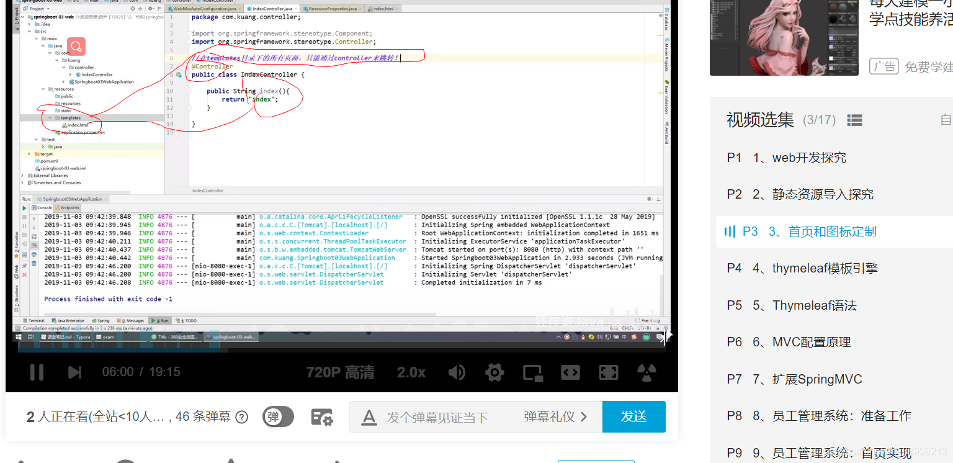Screen dimensions: 953x463
Task: Click the playlist list-view icon beside 视频选集
Action: (854, 120)
